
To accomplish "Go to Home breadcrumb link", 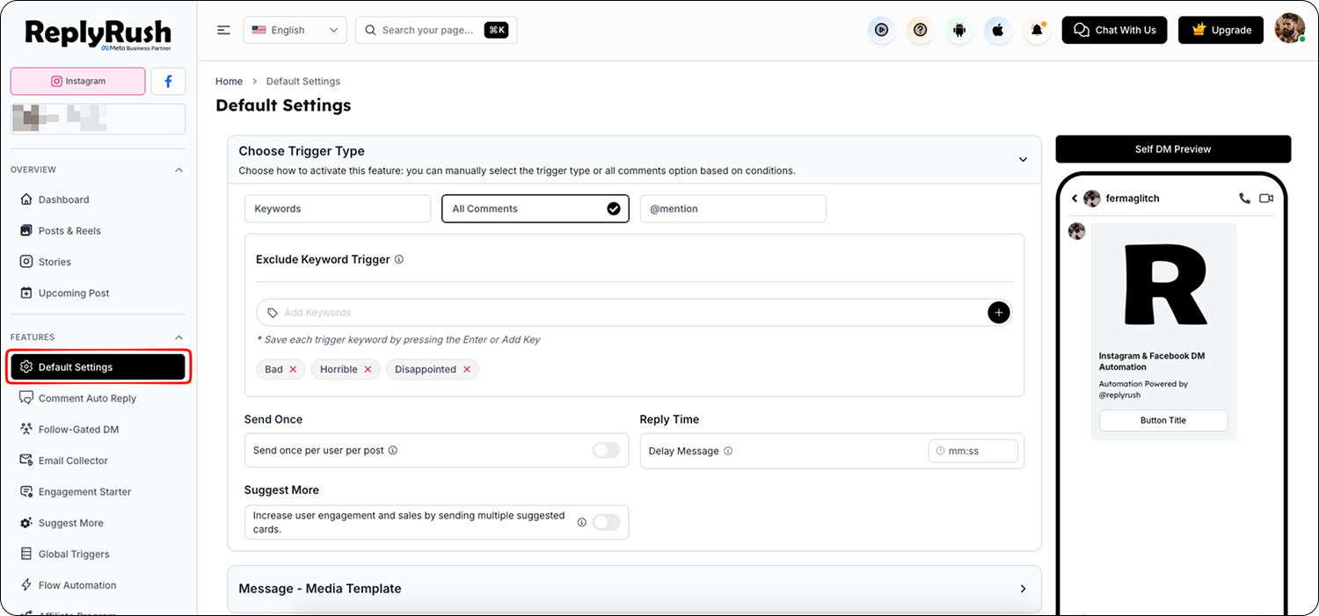I will [x=229, y=81].
